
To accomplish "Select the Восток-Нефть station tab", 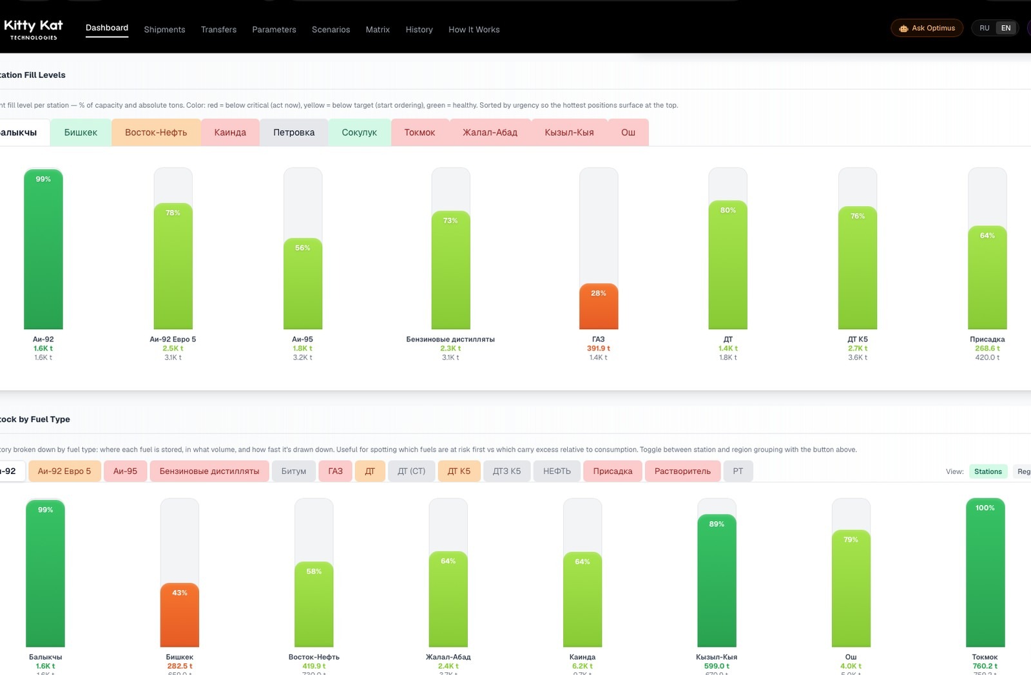I will [x=156, y=132].
